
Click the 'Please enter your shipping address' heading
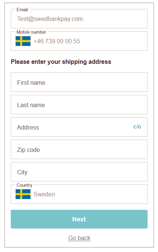(x=61, y=62)
